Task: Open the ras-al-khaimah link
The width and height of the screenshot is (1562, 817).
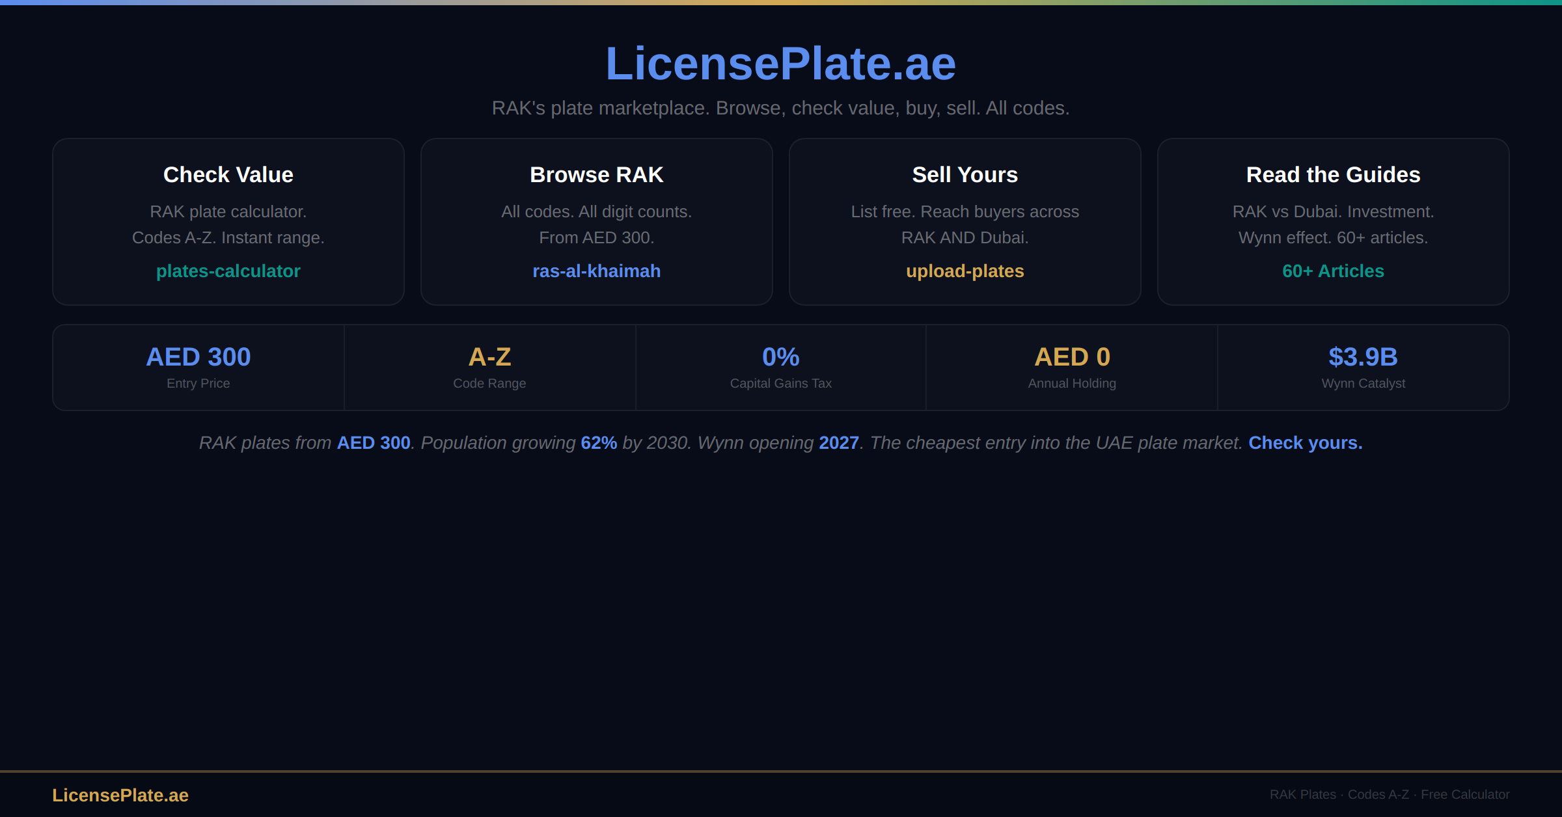Action: [596, 271]
